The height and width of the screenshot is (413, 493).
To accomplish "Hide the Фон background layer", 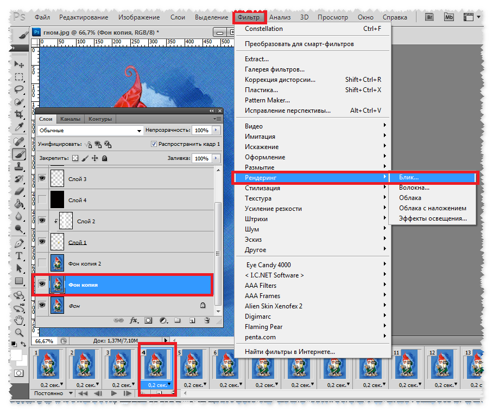I will tap(42, 305).
